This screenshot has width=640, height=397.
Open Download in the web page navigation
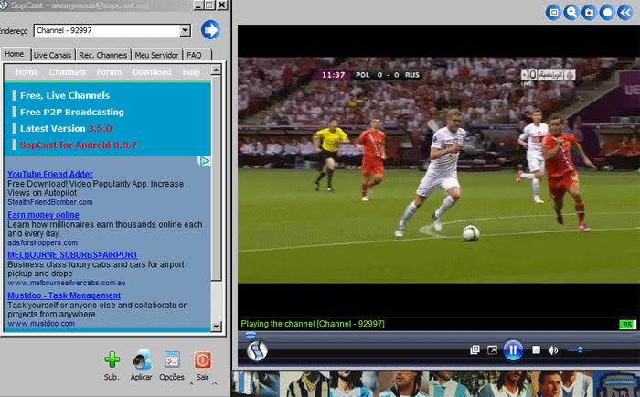(152, 72)
